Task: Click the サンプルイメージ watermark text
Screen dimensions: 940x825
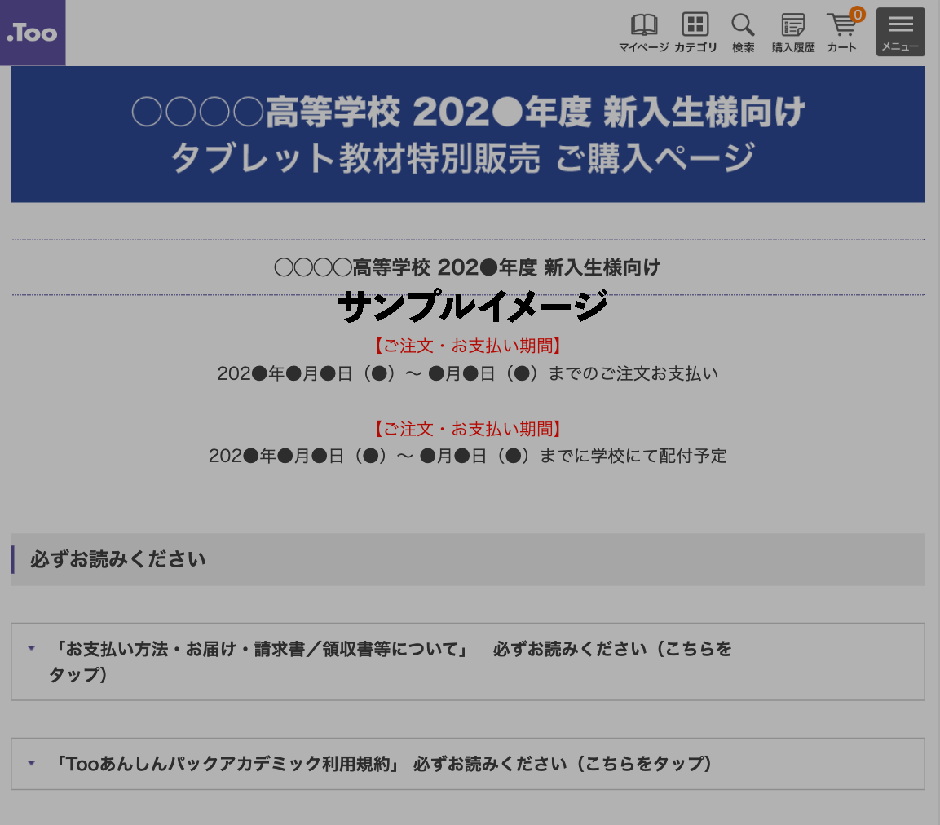Action: [473, 307]
